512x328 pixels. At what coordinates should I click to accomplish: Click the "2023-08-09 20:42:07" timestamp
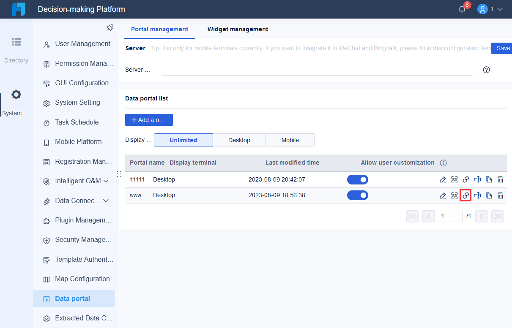point(277,180)
